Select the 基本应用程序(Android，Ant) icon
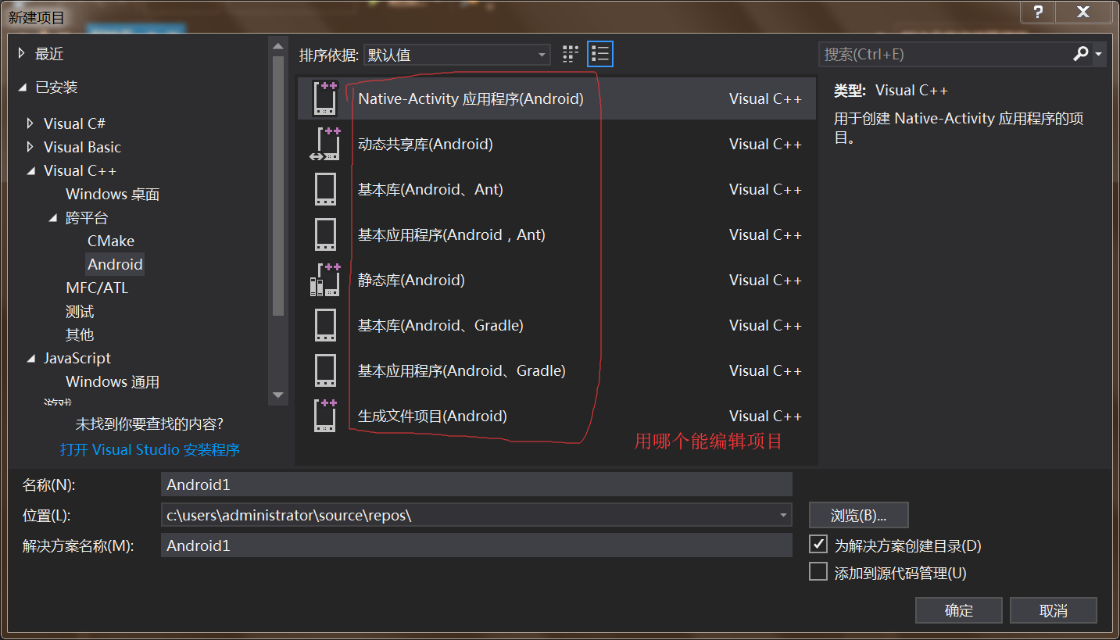The height and width of the screenshot is (640, 1120). pyautogui.click(x=325, y=234)
